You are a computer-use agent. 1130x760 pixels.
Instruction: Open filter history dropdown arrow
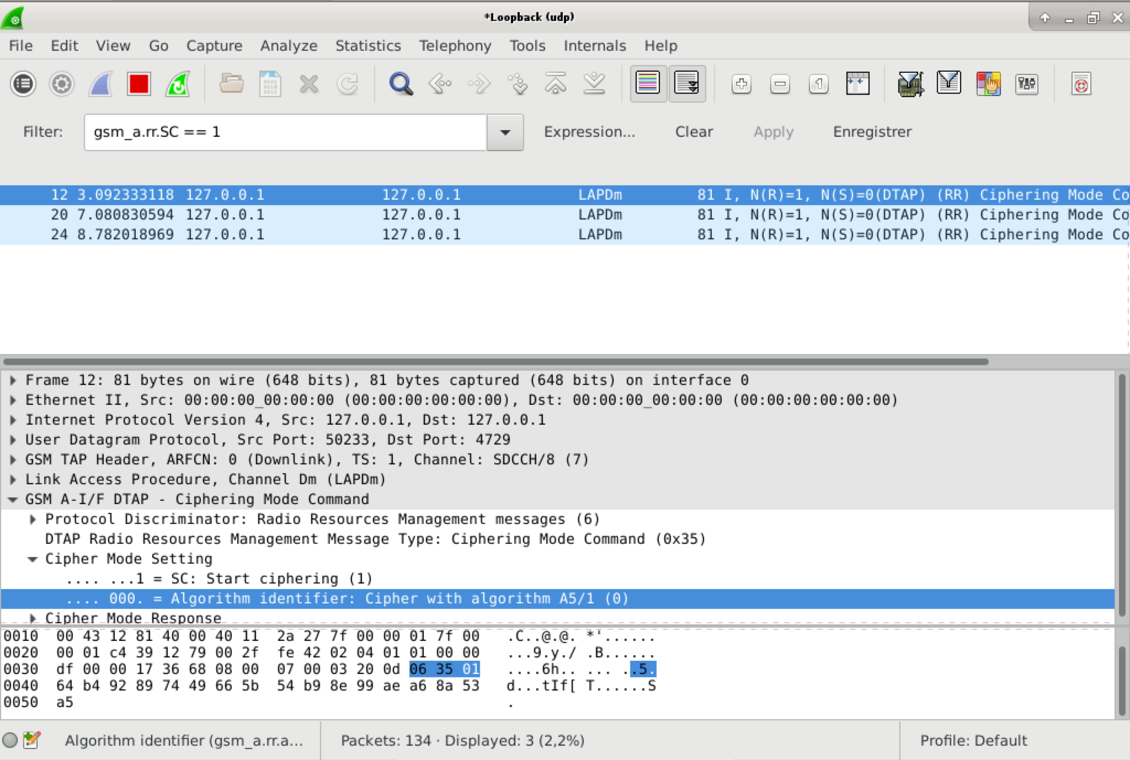pos(505,132)
